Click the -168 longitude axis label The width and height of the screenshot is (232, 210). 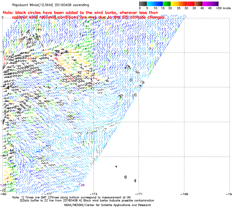coord(184,194)
